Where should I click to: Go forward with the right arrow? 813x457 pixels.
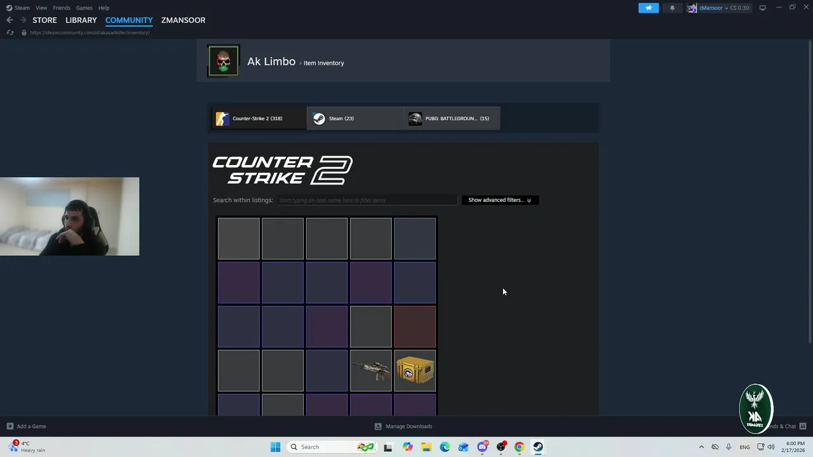pos(23,20)
